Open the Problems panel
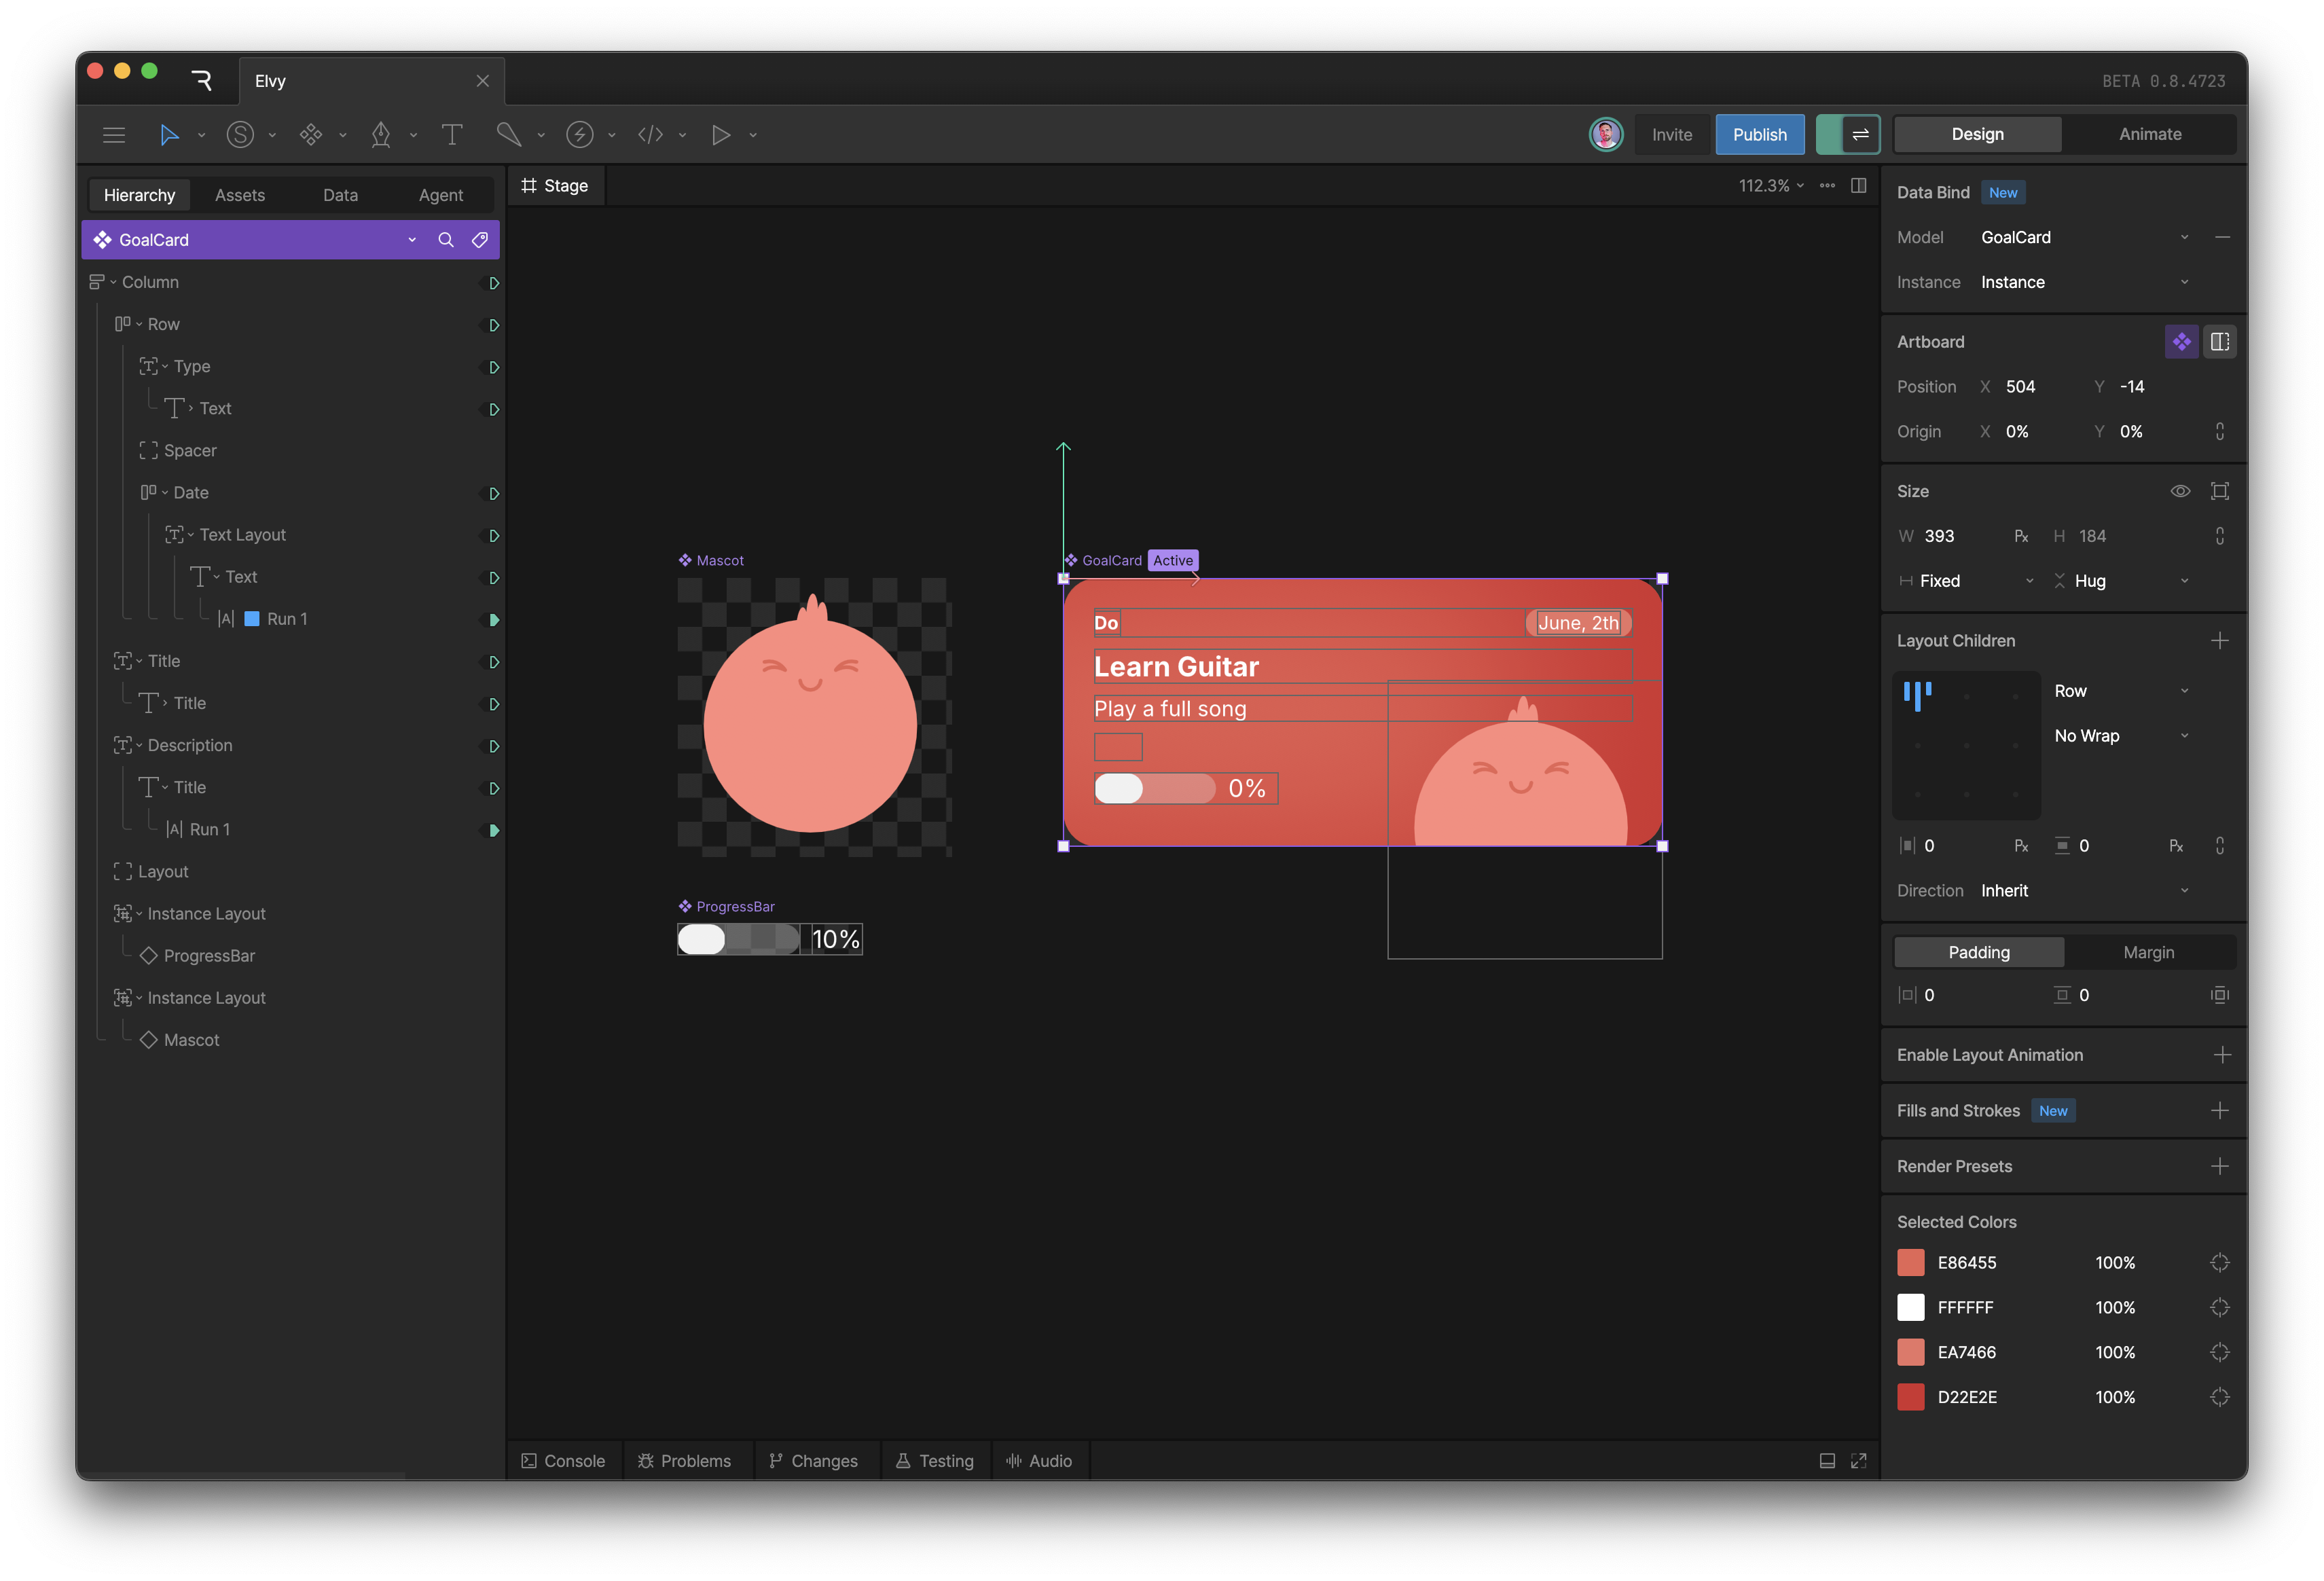This screenshot has width=2324, height=1581. point(685,1461)
